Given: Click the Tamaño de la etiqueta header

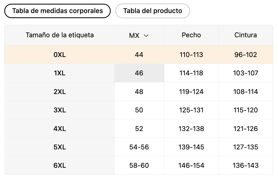Looking at the screenshot, I should click(x=59, y=35).
